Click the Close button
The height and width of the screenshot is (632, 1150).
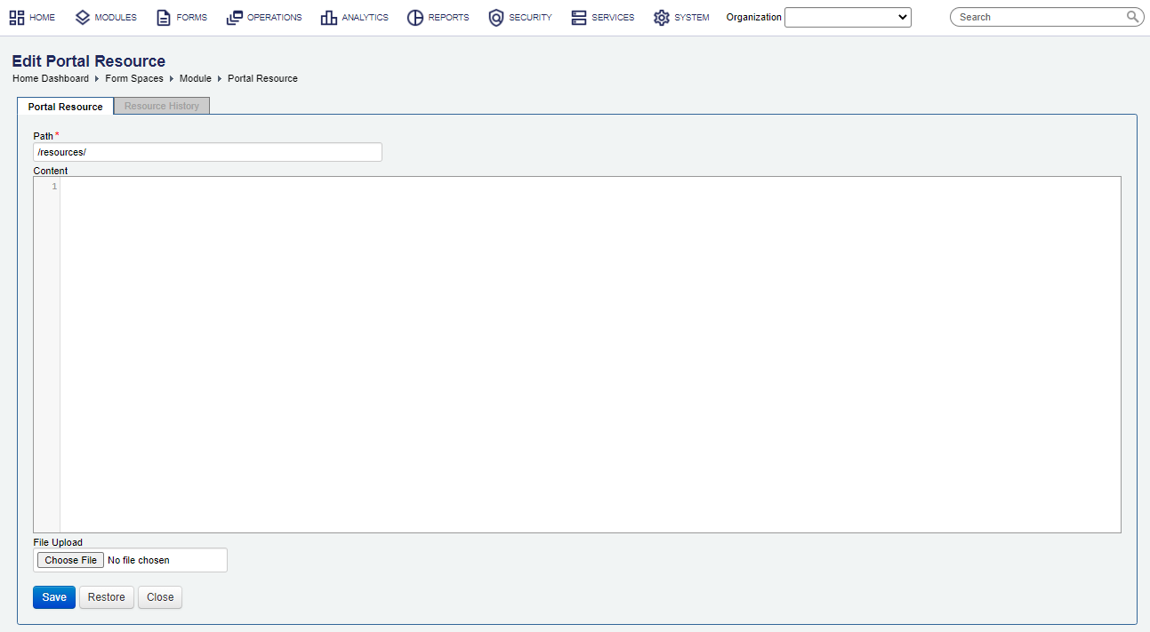coord(160,597)
